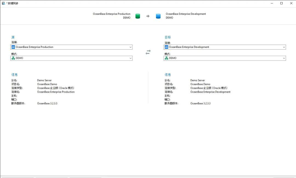The width and height of the screenshot is (296, 178).
Task: Click the 源 section heading
Action: (13, 37)
